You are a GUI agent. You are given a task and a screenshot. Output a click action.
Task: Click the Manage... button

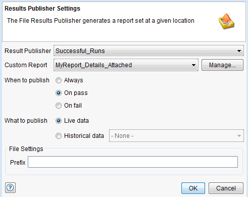222,65
